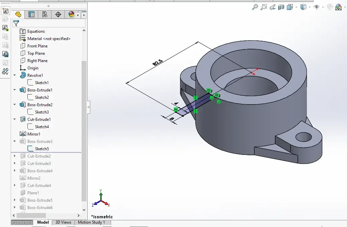Click the collapse handle of the manager pane
The height and width of the screenshot is (227, 347).
point(89,107)
